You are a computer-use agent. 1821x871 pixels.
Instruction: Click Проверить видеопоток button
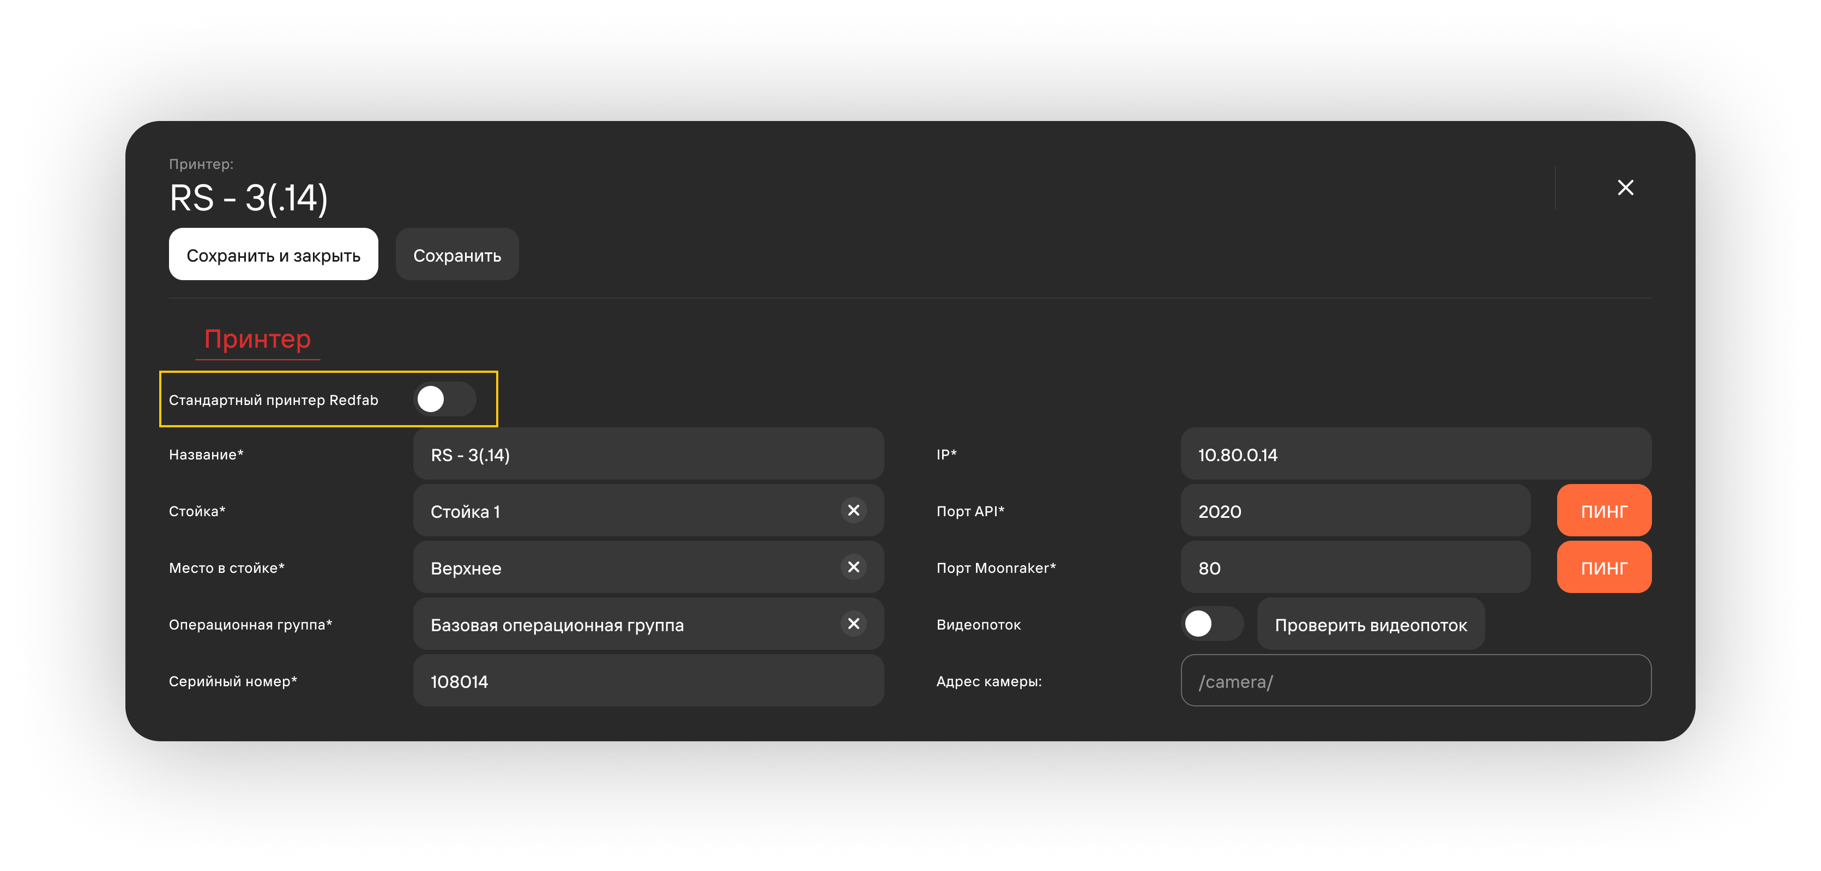pos(1371,624)
